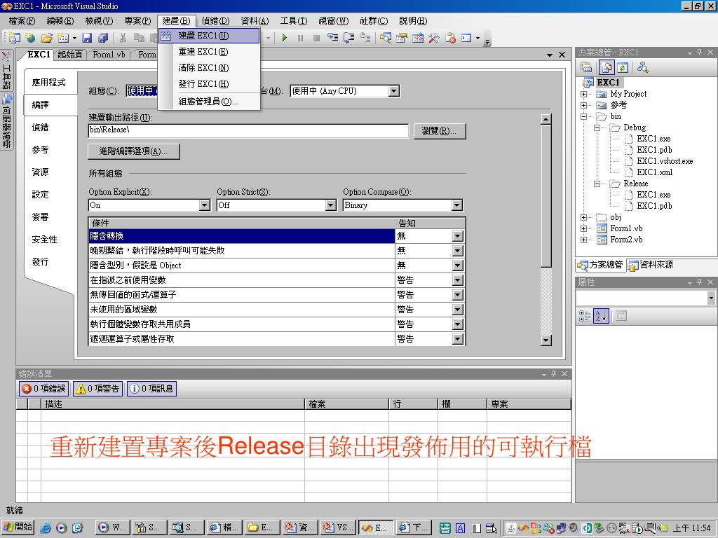Click the Windows 開始 Start button
The width and height of the screenshot is (718, 538).
[18, 527]
